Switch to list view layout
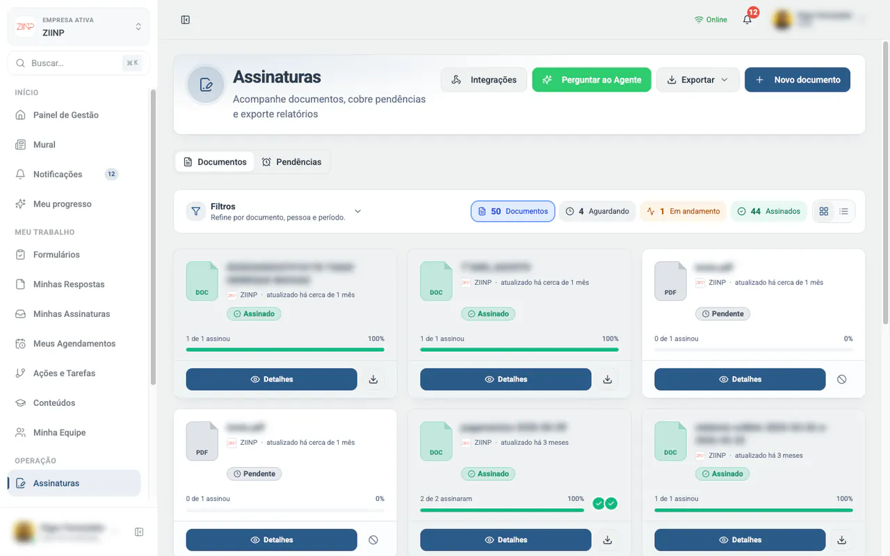Viewport: 890px width, 556px height. pos(843,211)
